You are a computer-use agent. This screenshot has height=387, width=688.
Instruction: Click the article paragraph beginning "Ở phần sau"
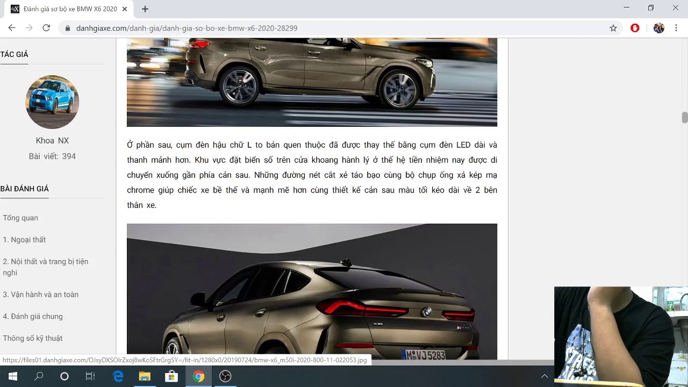click(312, 175)
